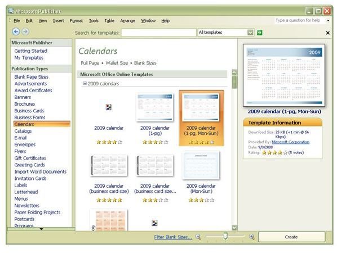Click the Search for templates field
The image size is (337, 253).
(x=158, y=33)
